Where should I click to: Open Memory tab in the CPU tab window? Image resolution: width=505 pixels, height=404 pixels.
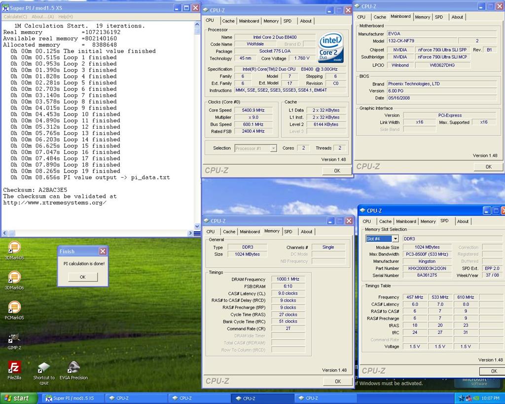tap(271, 21)
